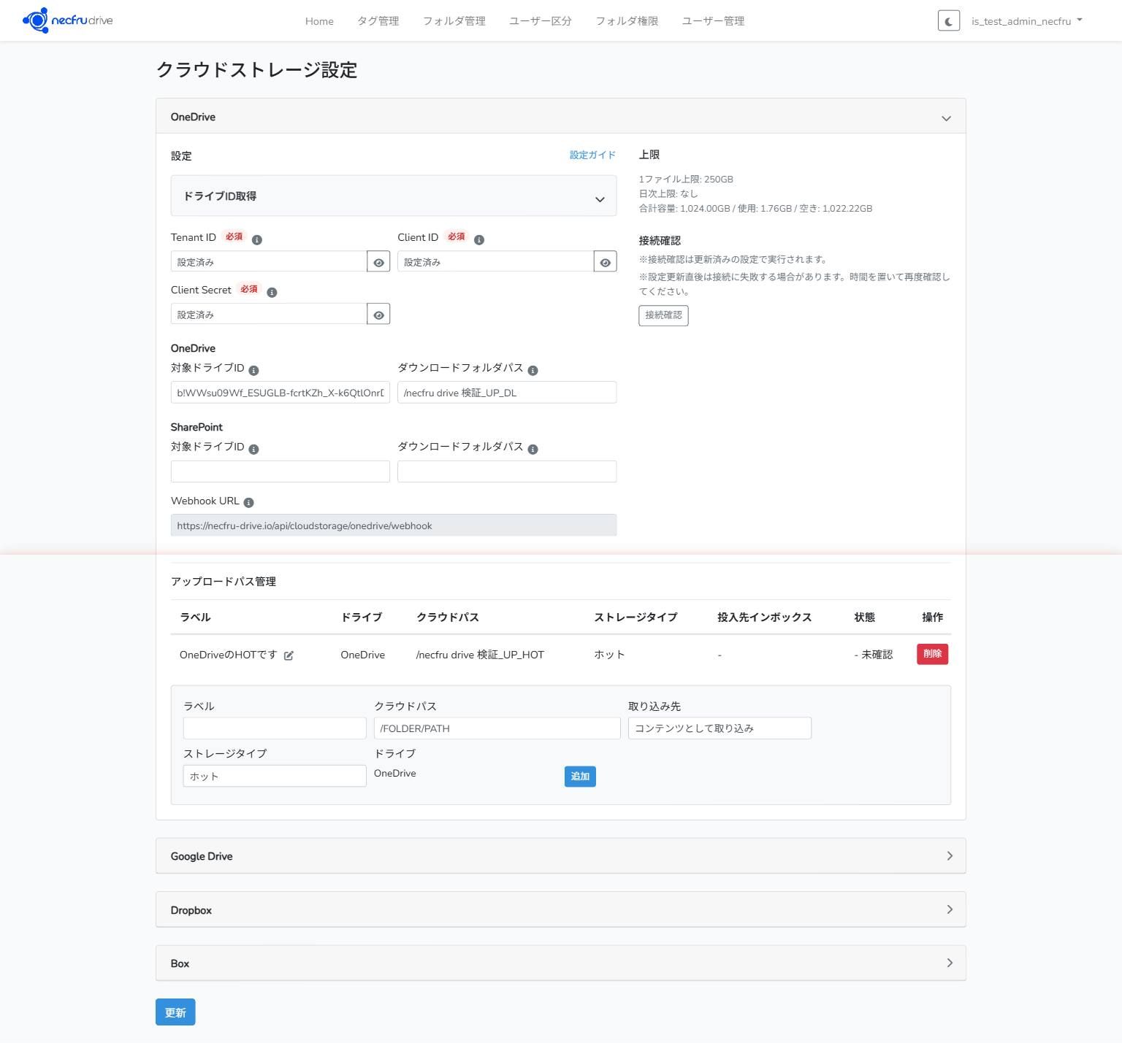Edit OneDrive 対象ドライブID field

pyautogui.click(x=280, y=393)
